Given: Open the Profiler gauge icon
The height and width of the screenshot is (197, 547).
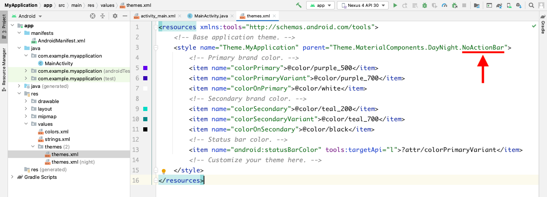Looking at the screenshot, I should pos(444,5).
